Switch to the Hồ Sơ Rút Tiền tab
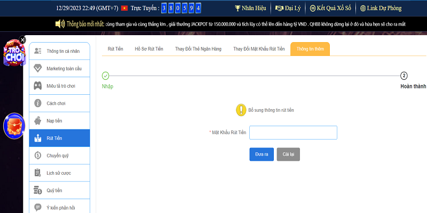Image resolution: width=427 pixels, height=213 pixels. pyautogui.click(x=149, y=48)
